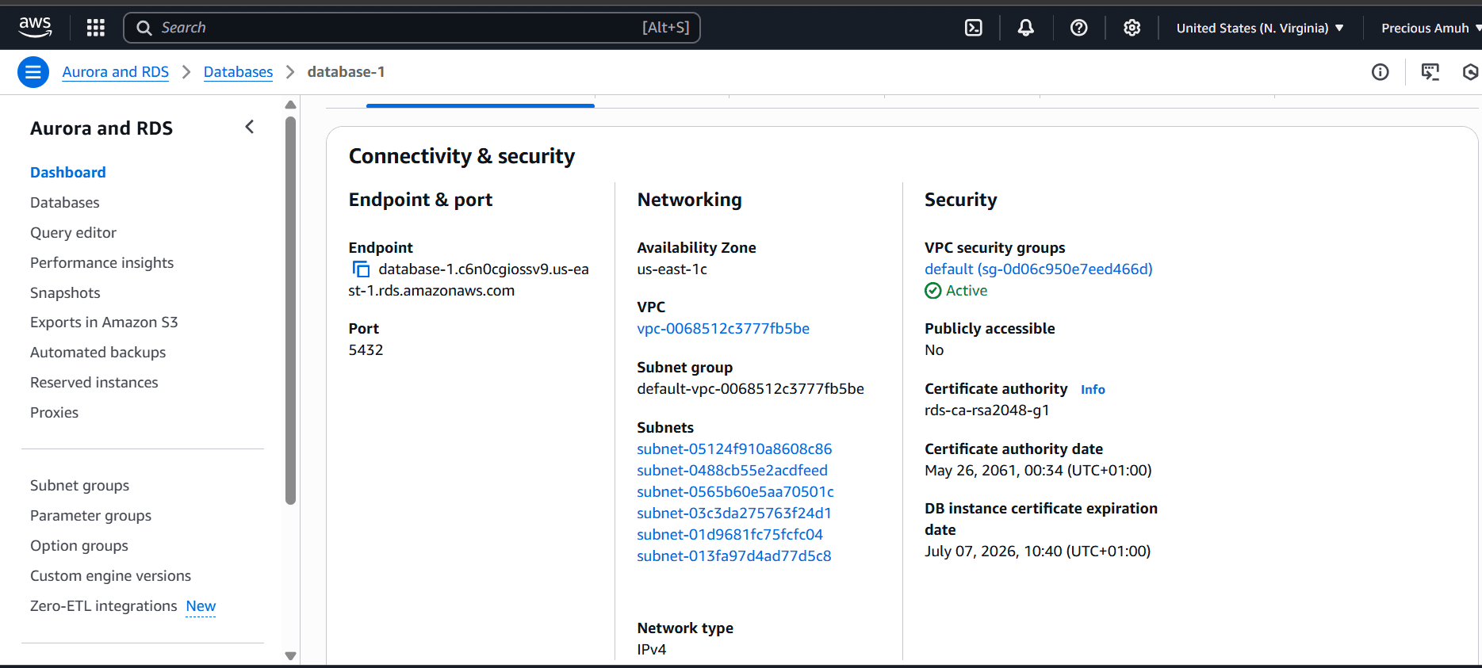Open VPC vpc-0068512c3777fb5be link
1482x668 pixels.
click(723, 329)
